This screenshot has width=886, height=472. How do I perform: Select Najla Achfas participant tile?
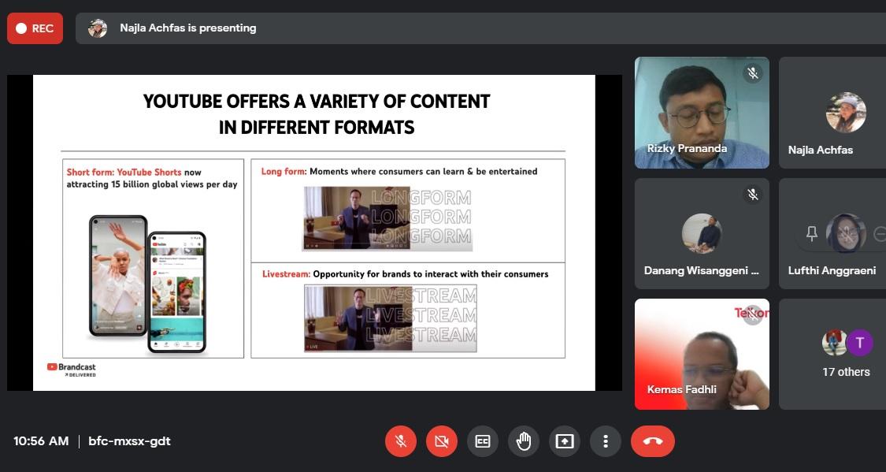[832, 113]
